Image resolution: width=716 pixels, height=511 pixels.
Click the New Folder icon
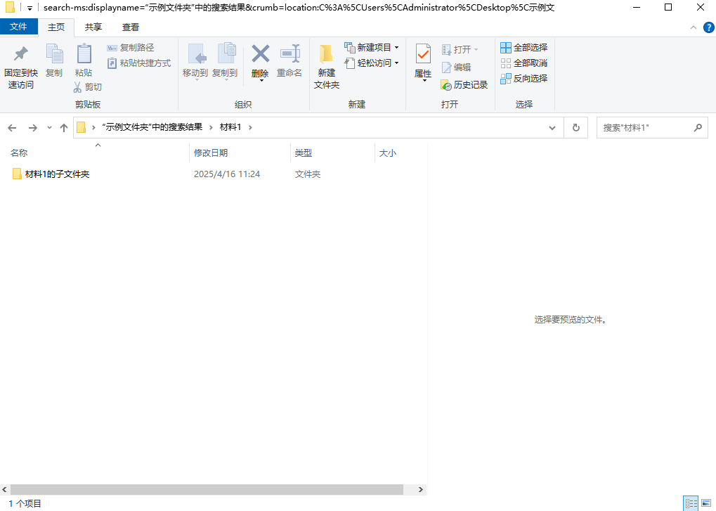(x=326, y=54)
